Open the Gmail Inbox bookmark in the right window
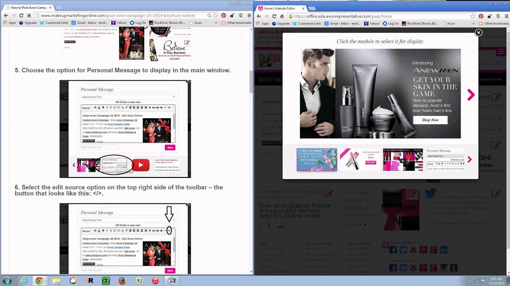Screen dimensions: 510x286 [x=343, y=23]
